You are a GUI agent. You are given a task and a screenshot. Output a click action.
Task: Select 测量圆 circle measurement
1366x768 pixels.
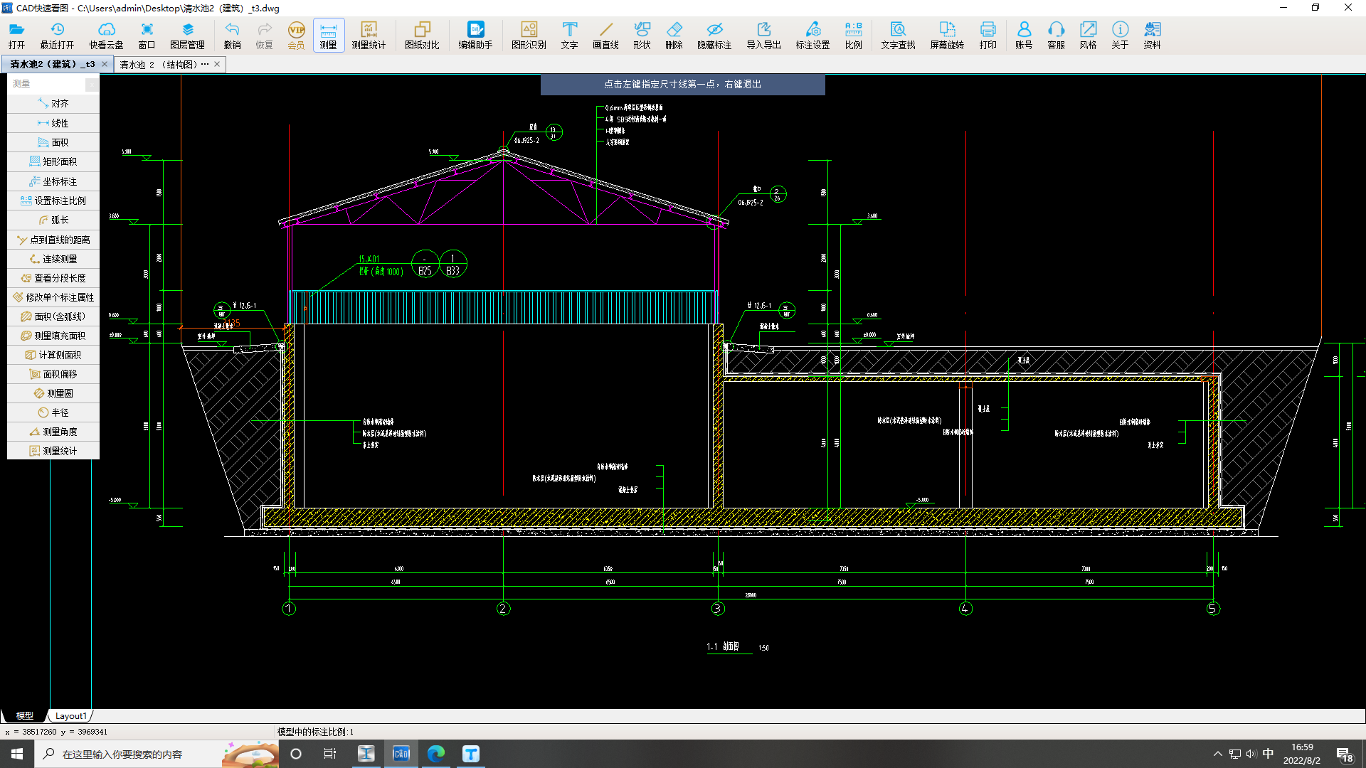point(53,393)
